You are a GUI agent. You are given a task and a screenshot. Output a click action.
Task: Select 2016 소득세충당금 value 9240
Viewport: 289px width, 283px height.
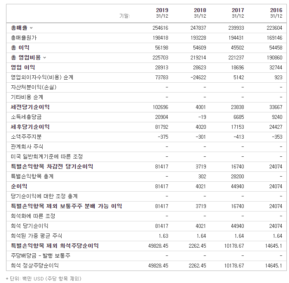277,117
